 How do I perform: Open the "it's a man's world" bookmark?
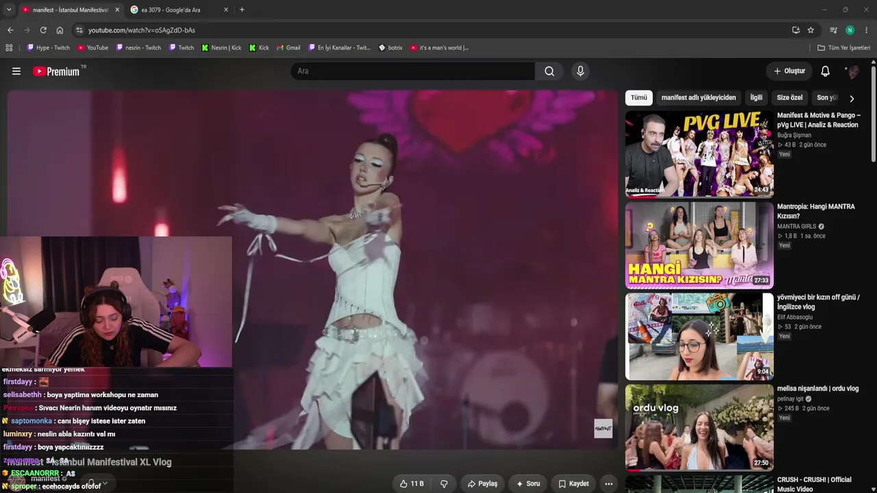point(439,48)
